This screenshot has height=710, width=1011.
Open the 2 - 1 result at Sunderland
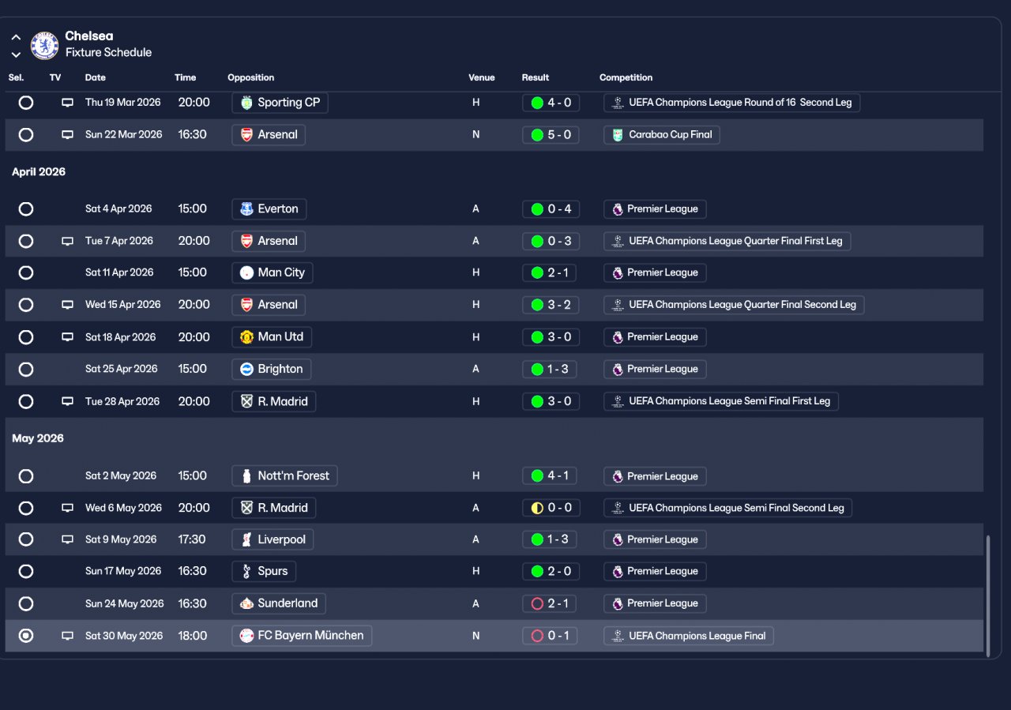551,603
